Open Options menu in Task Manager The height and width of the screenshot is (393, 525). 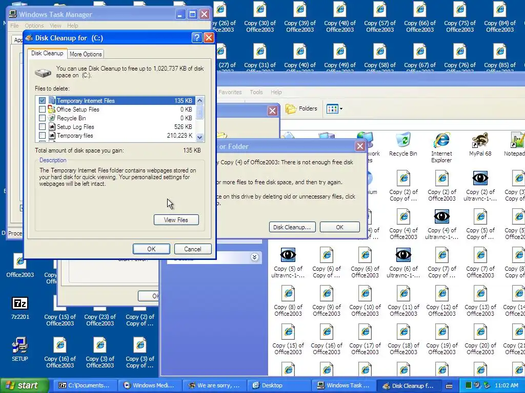point(34,26)
